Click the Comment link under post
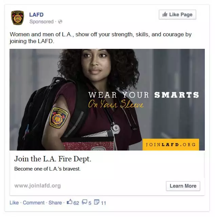Screen dimensions: 215x217 (34, 203)
